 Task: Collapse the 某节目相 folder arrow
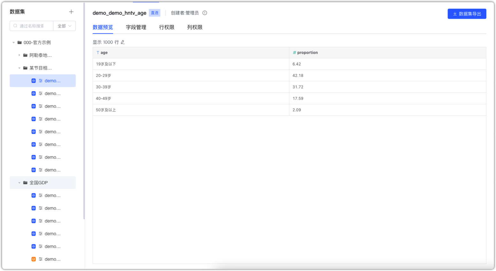[19, 68]
